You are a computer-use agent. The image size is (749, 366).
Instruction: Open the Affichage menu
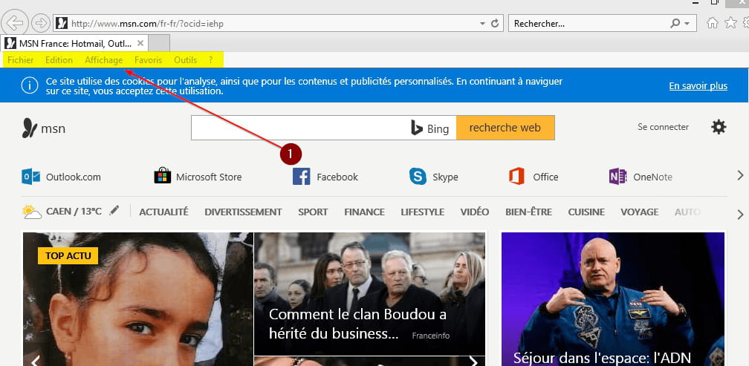(104, 60)
